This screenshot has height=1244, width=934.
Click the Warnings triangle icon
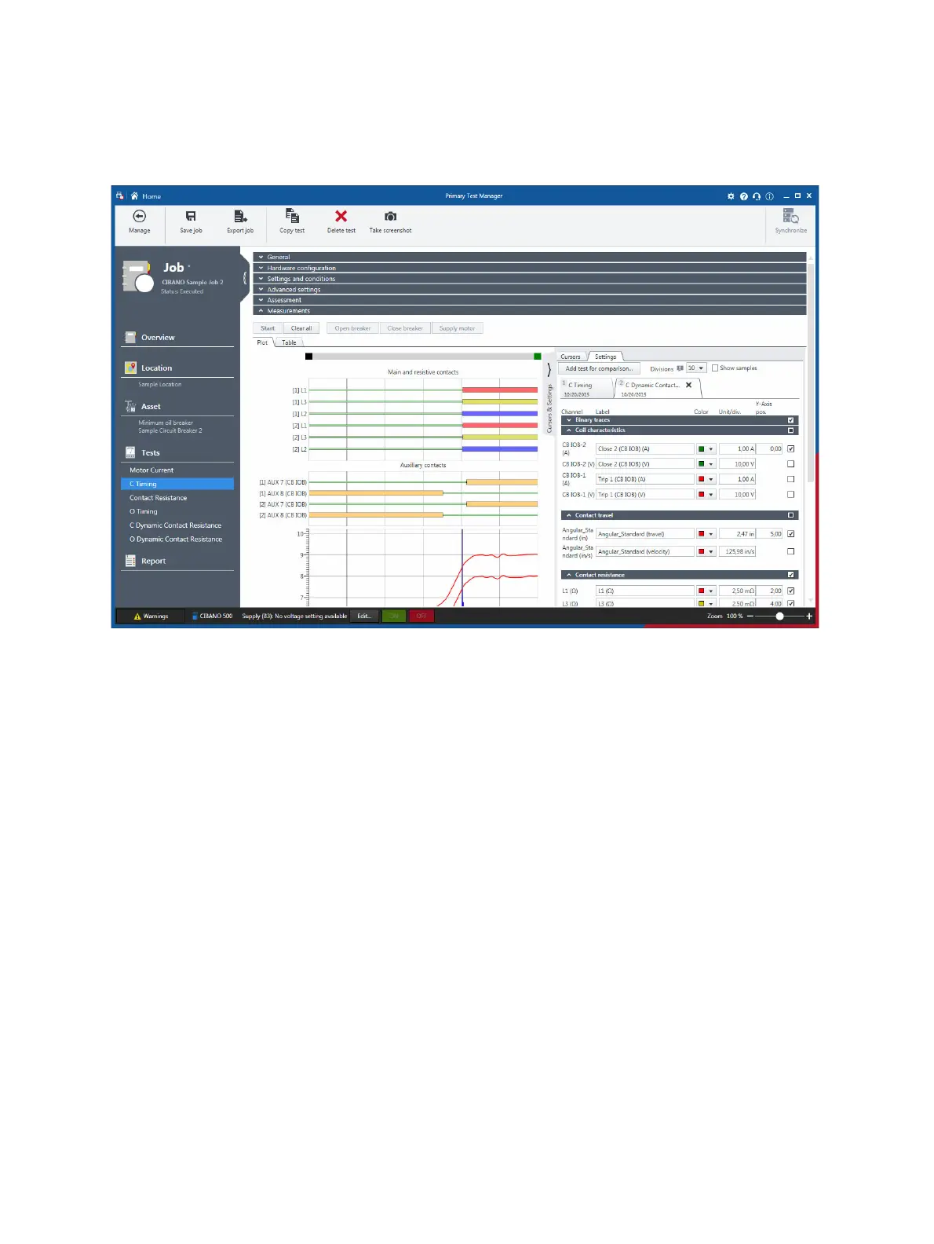click(137, 617)
